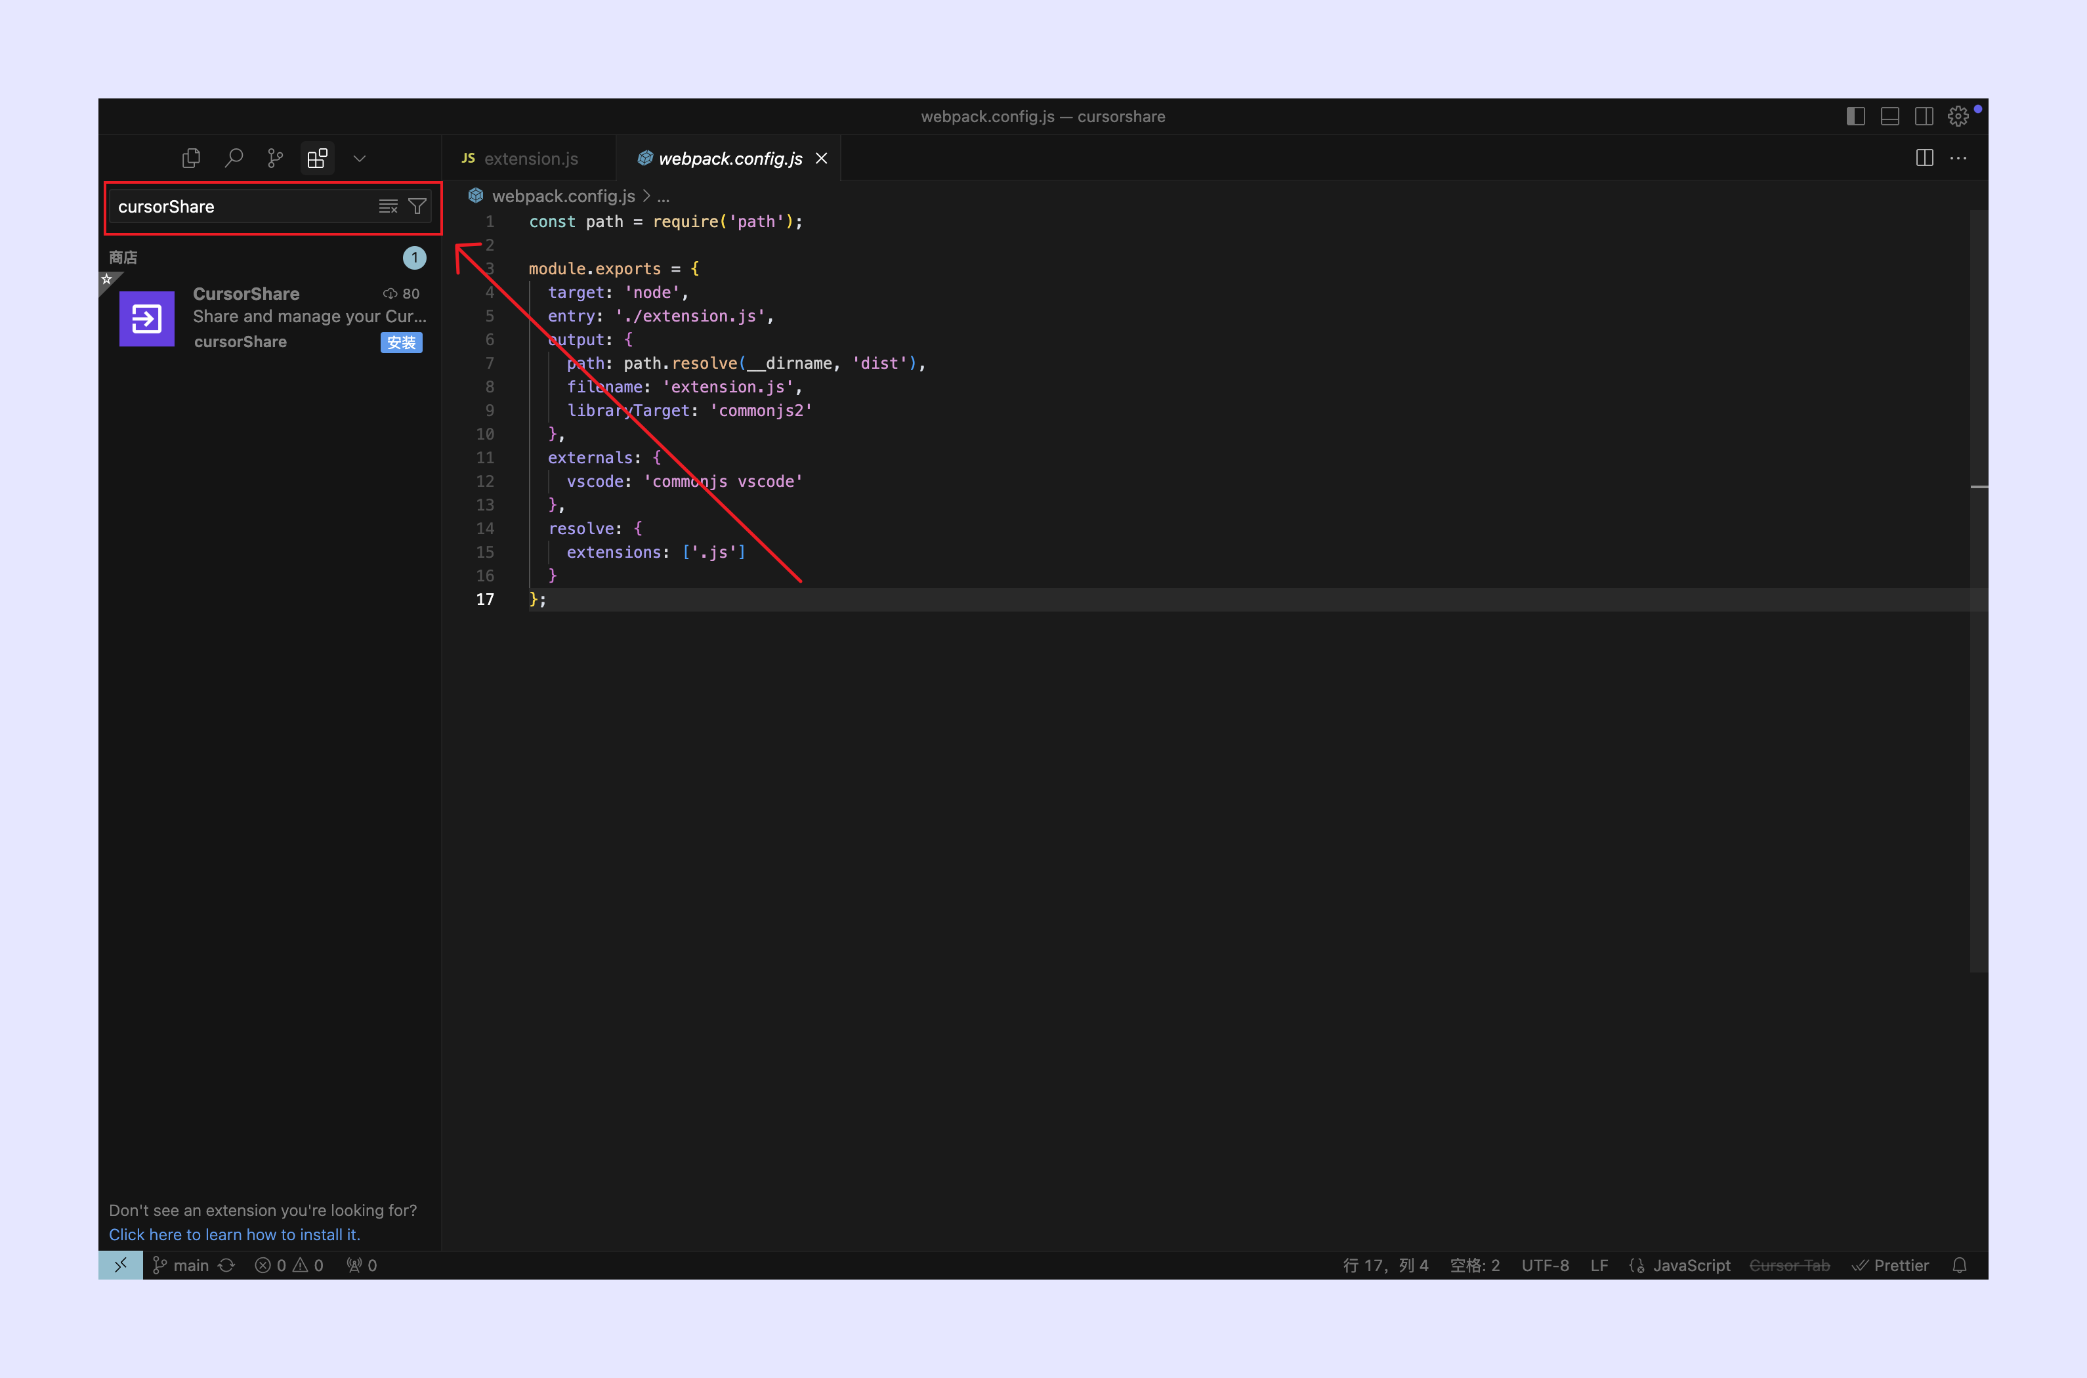Screen dimensions: 2087x1378
Task: Toggle the bottom panel layout icon
Action: [1890, 116]
